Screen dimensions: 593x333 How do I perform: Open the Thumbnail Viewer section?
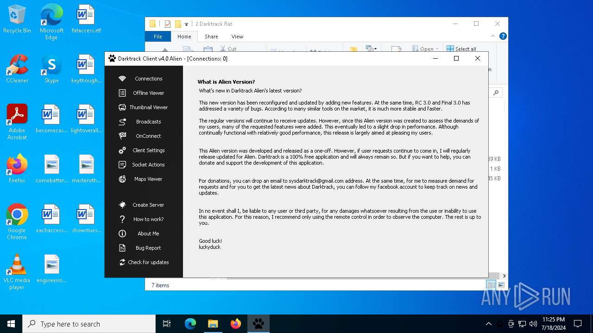[x=144, y=107]
